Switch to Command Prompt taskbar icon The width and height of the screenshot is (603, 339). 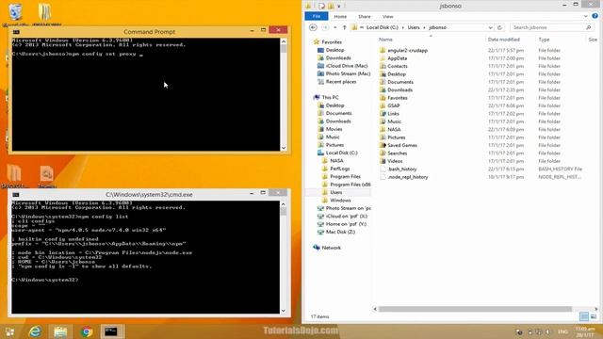click(x=111, y=331)
